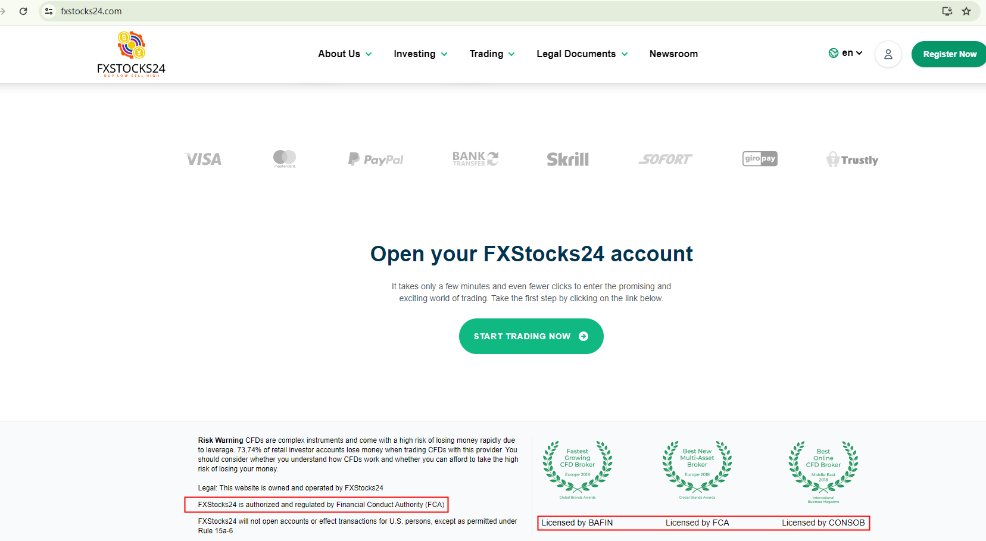Open the user account profile icon

click(888, 54)
